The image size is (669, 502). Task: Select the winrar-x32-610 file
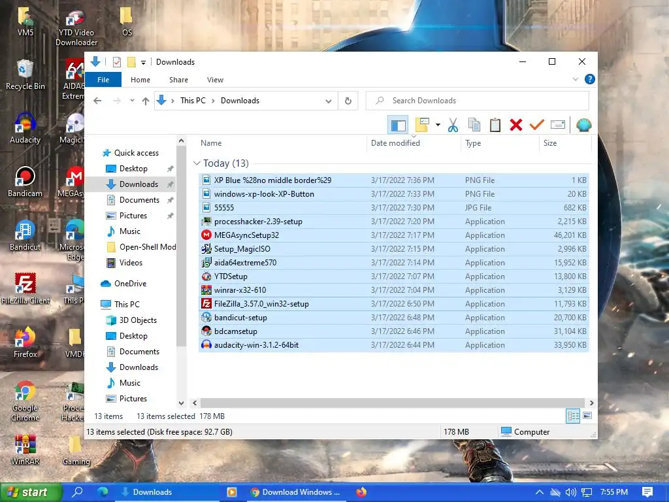[x=394, y=290]
